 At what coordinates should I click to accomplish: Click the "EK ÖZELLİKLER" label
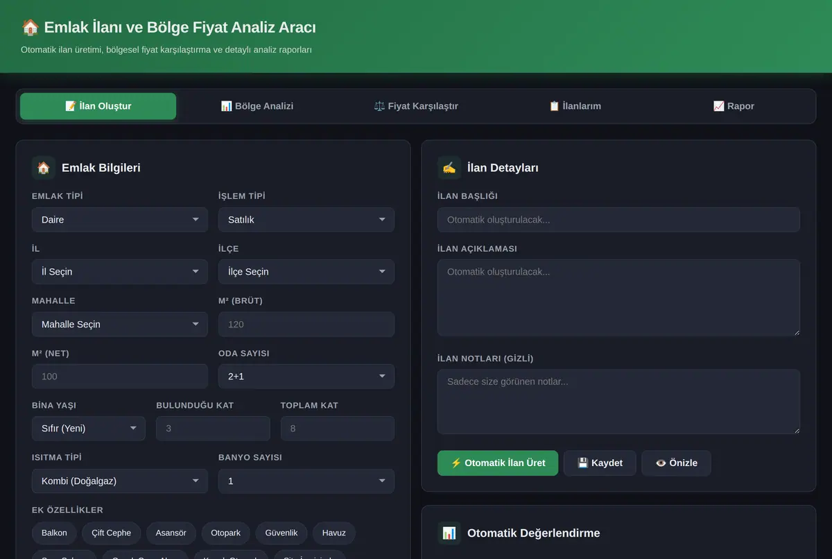[x=67, y=510]
